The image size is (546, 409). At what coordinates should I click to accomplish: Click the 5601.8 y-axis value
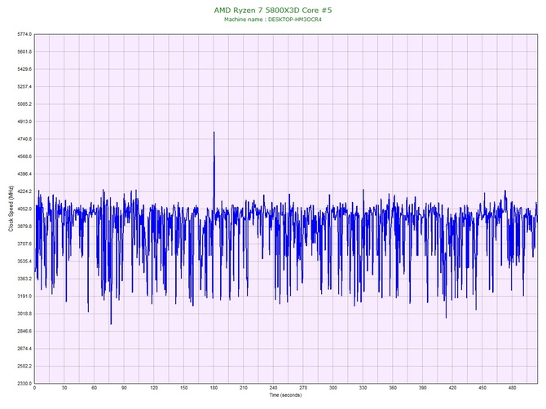point(24,52)
